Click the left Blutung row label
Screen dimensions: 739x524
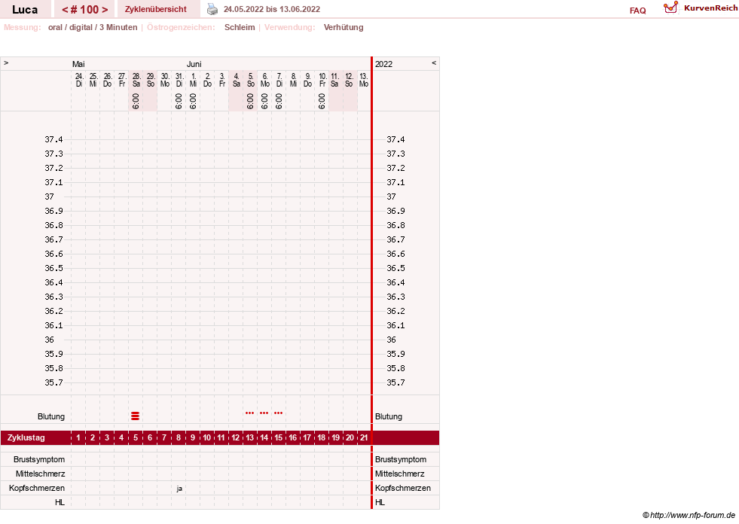pyautogui.click(x=51, y=416)
